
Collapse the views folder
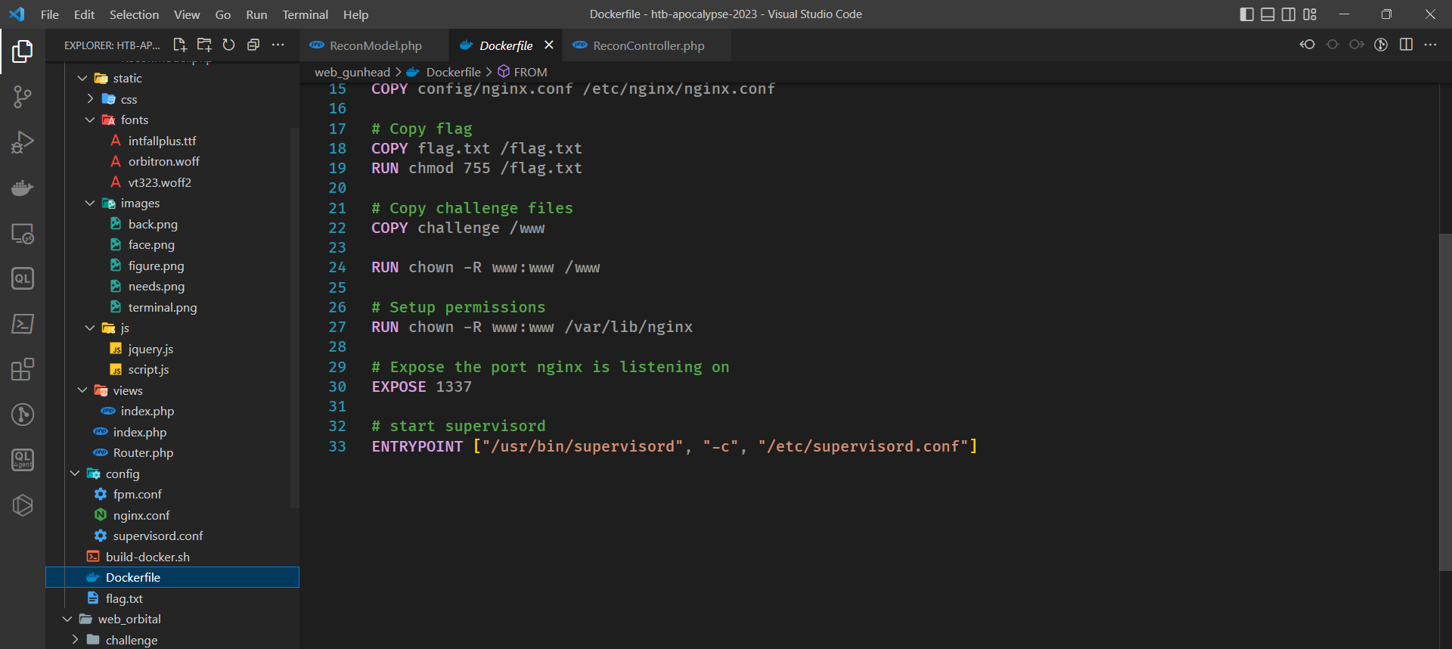(82, 390)
